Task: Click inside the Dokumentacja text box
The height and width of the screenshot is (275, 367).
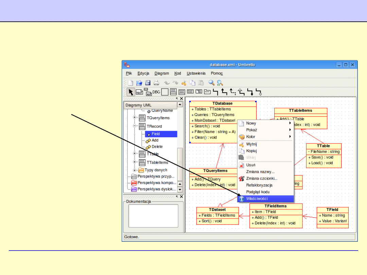Action: [x=153, y=216]
